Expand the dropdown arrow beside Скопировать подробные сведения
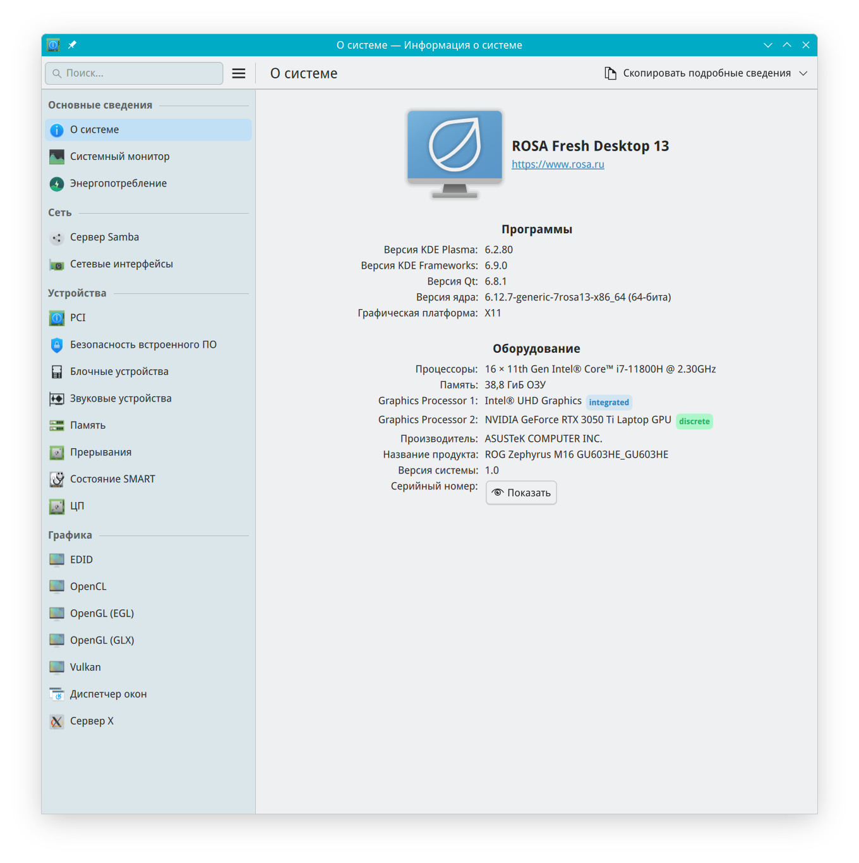Image resolution: width=859 pixels, height=863 pixels. coord(803,73)
